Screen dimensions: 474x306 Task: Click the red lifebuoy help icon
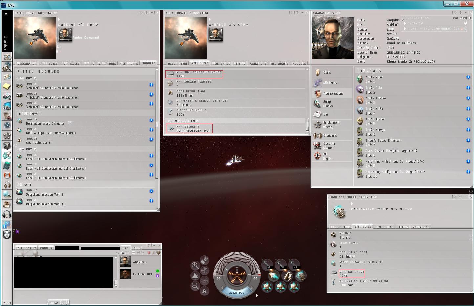[x=7, y=175]
